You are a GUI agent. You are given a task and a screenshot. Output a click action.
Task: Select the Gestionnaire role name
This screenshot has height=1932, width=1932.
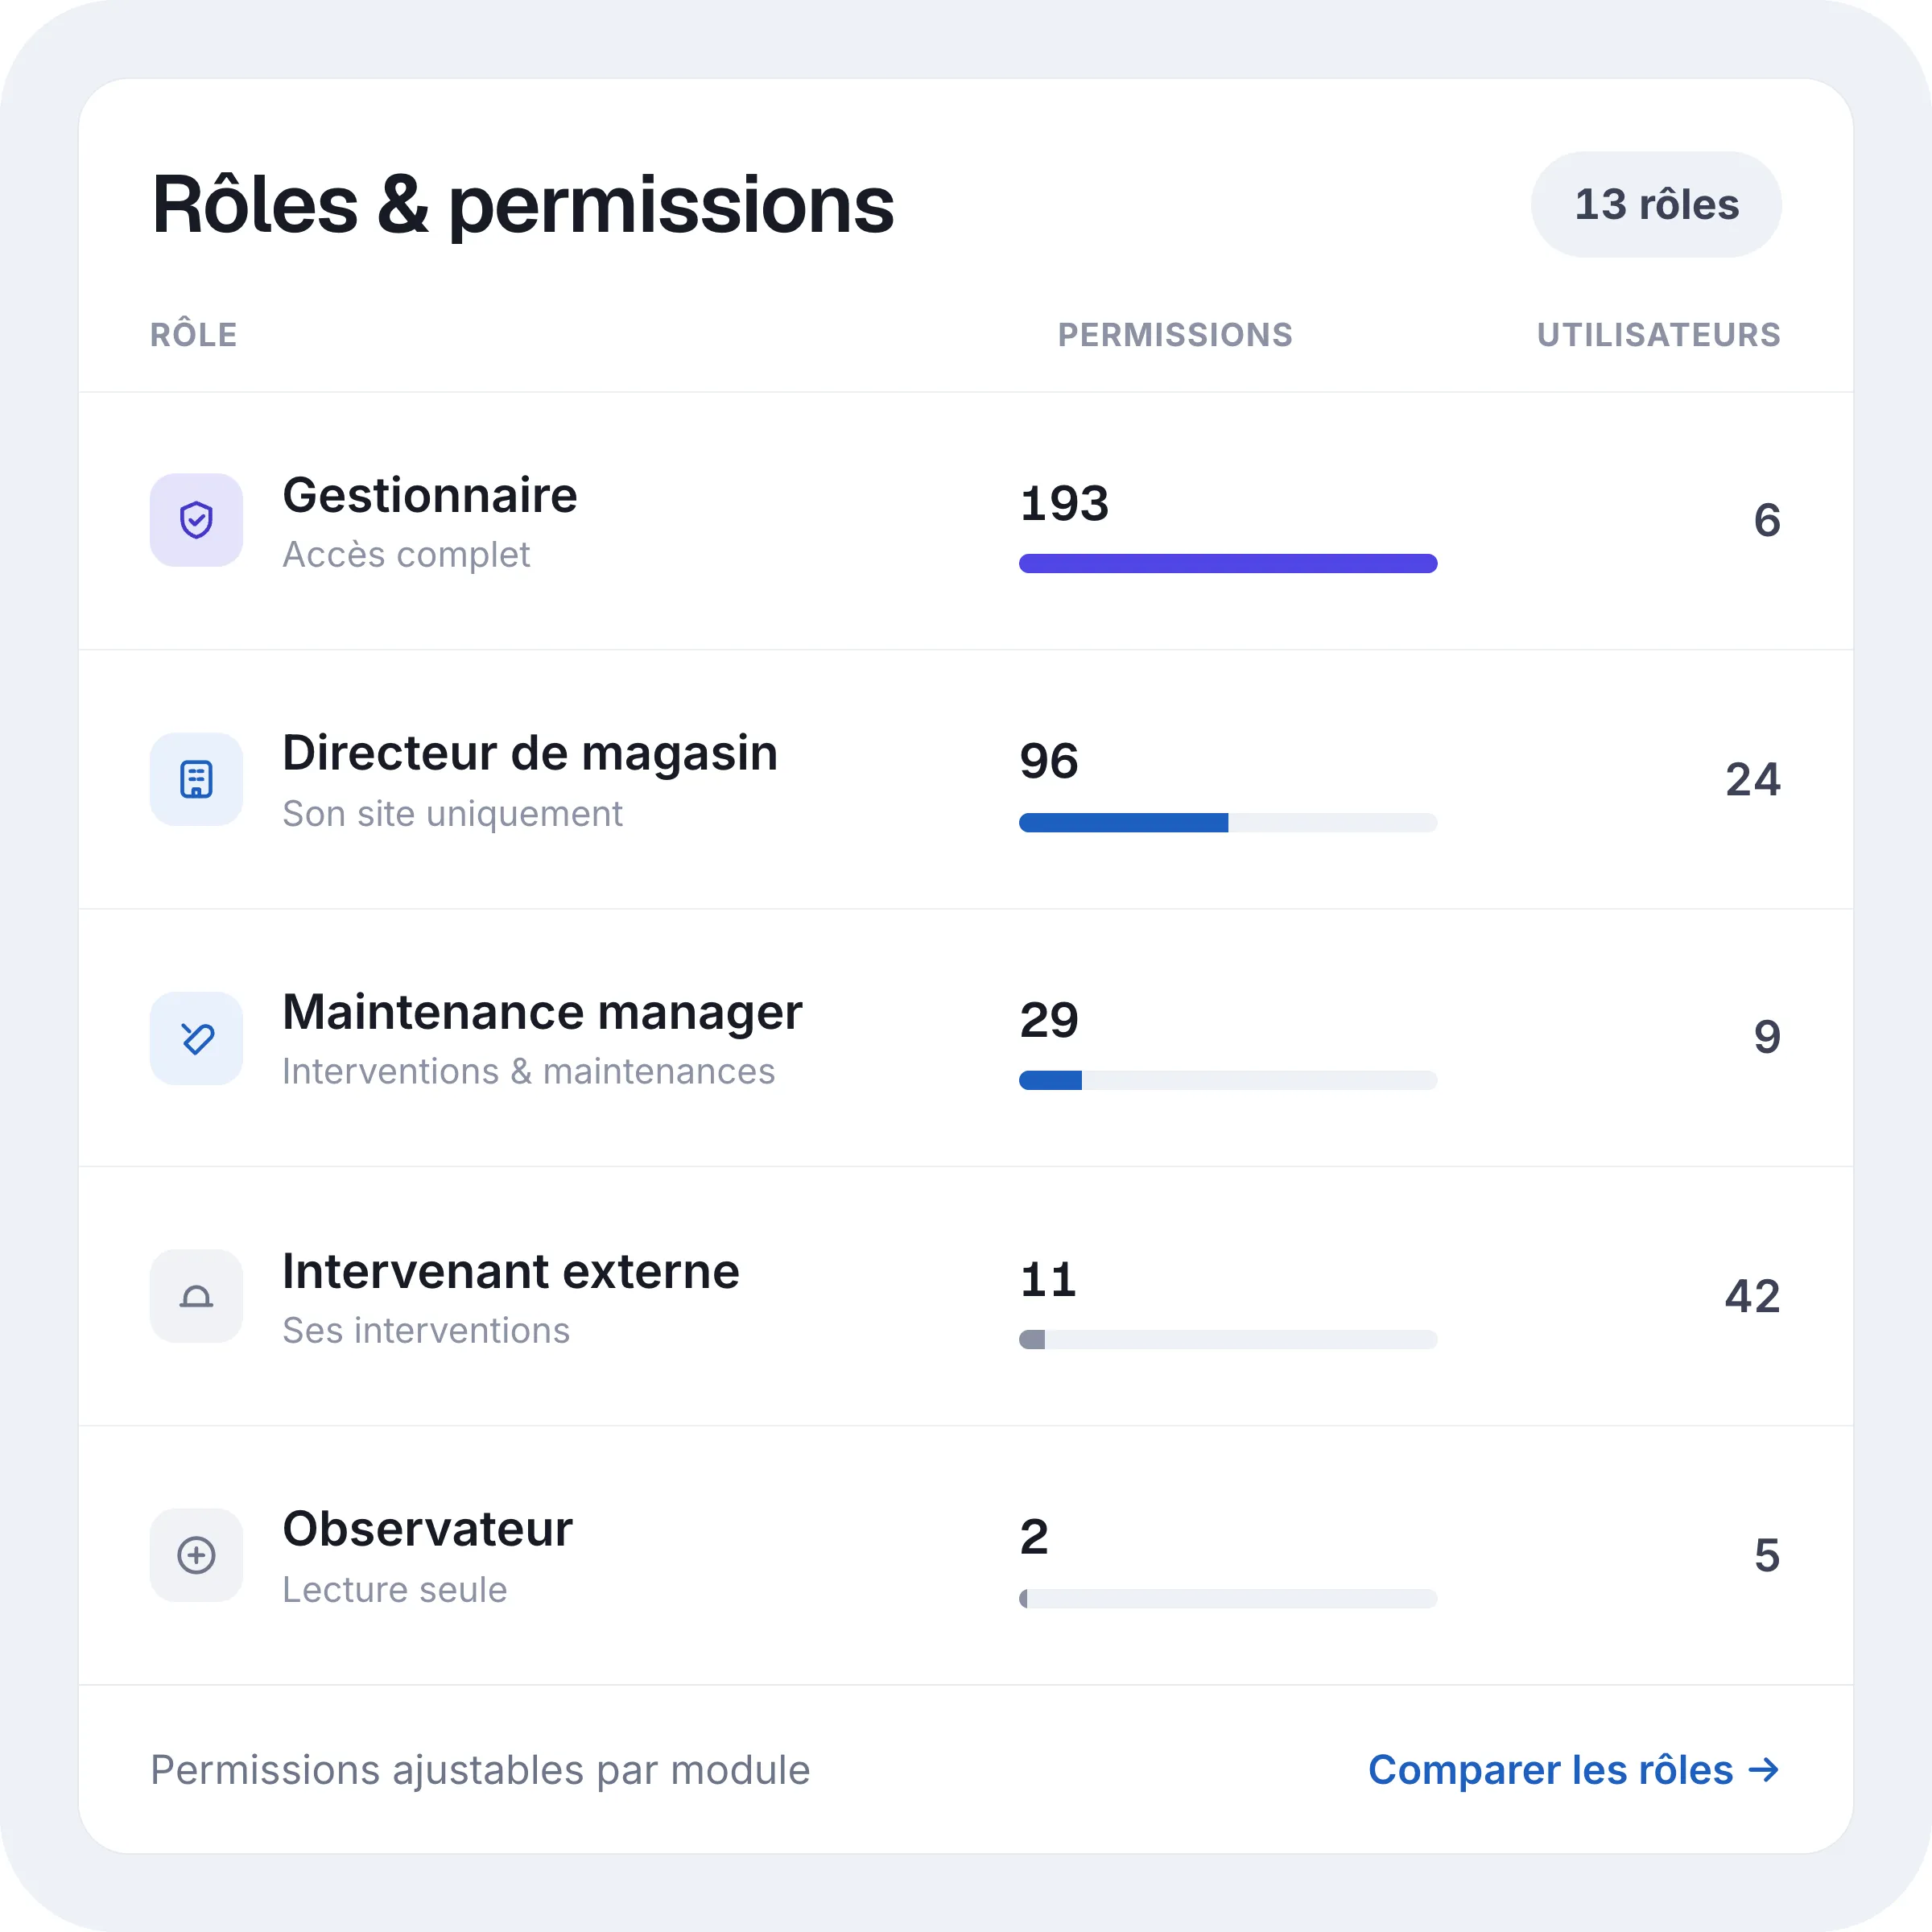tap(430, 495)
